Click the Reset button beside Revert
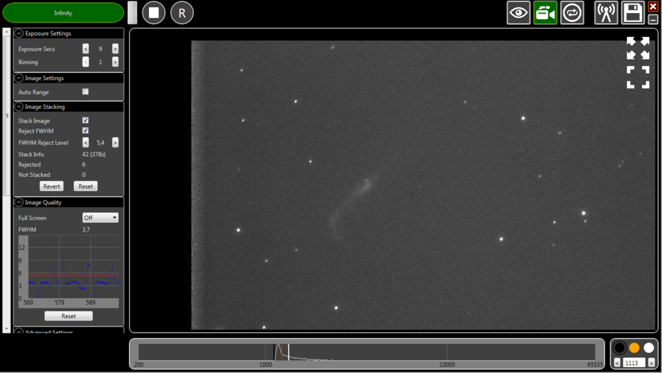662x373 pixels. pos(85,186)
